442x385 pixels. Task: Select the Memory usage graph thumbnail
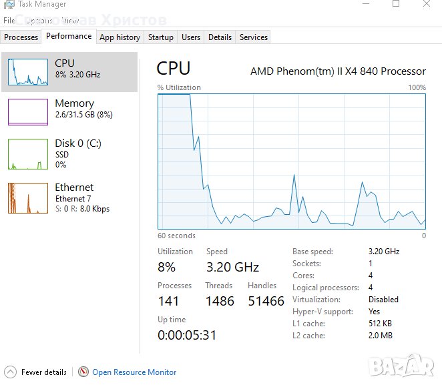[x=27, y=111]
